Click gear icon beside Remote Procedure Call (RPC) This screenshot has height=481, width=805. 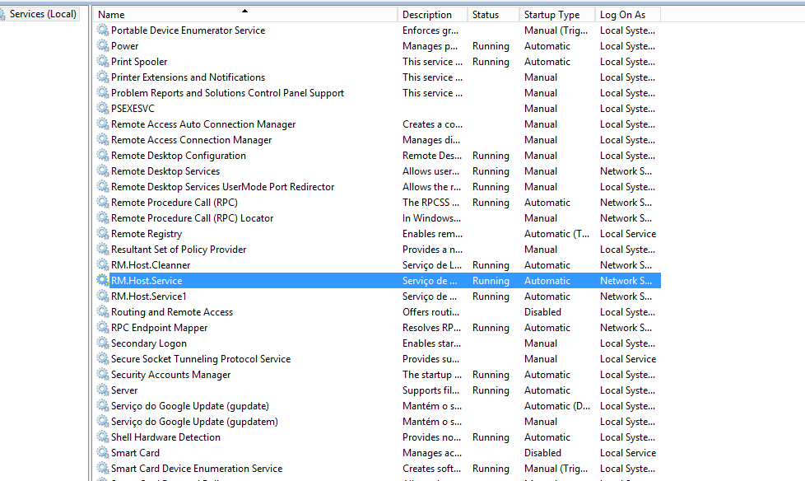(103, 202)
